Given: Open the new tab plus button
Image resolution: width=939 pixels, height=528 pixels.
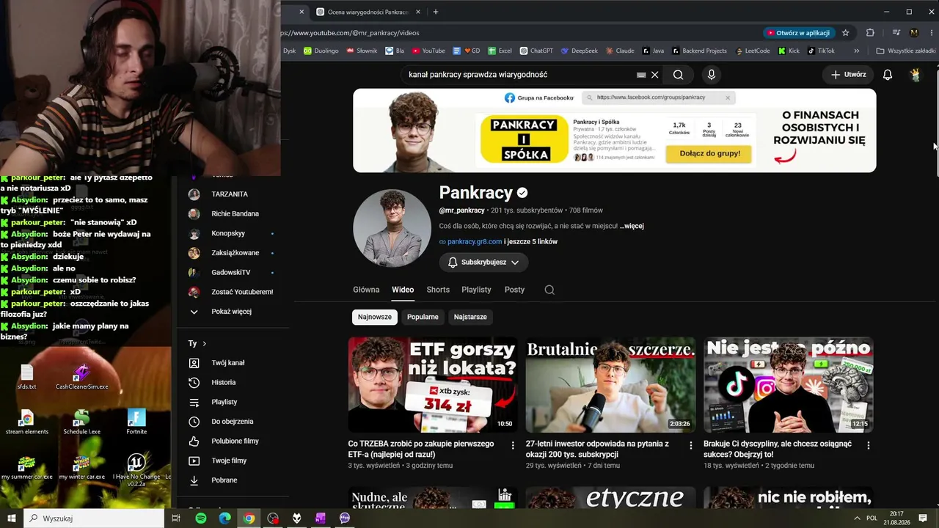Looking at the screenshot, I should (436, 12).
